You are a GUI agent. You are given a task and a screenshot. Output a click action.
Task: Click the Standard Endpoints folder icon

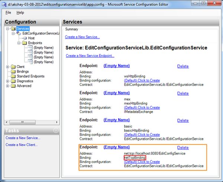point(13,76)
